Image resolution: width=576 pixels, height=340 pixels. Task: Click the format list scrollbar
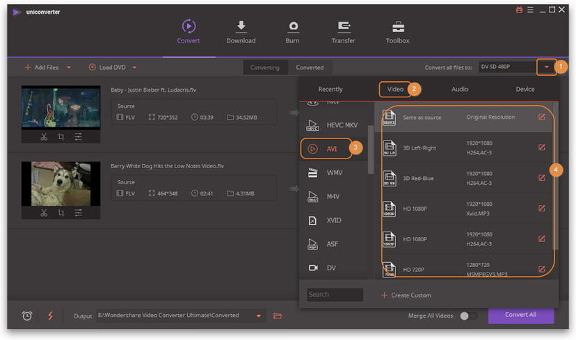pyautogui.click(x=370, y=149)
